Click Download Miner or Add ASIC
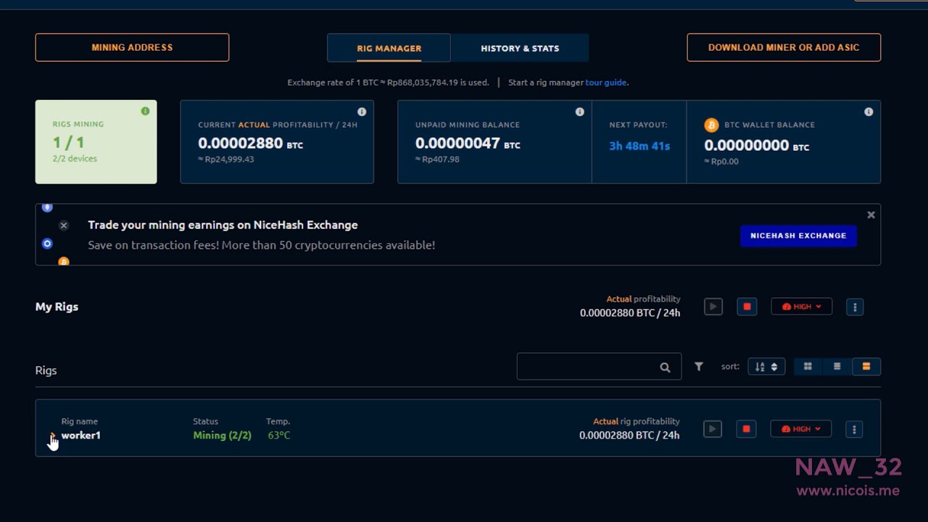928x522 pixels. pyautogui.click(x=784, y=48)
